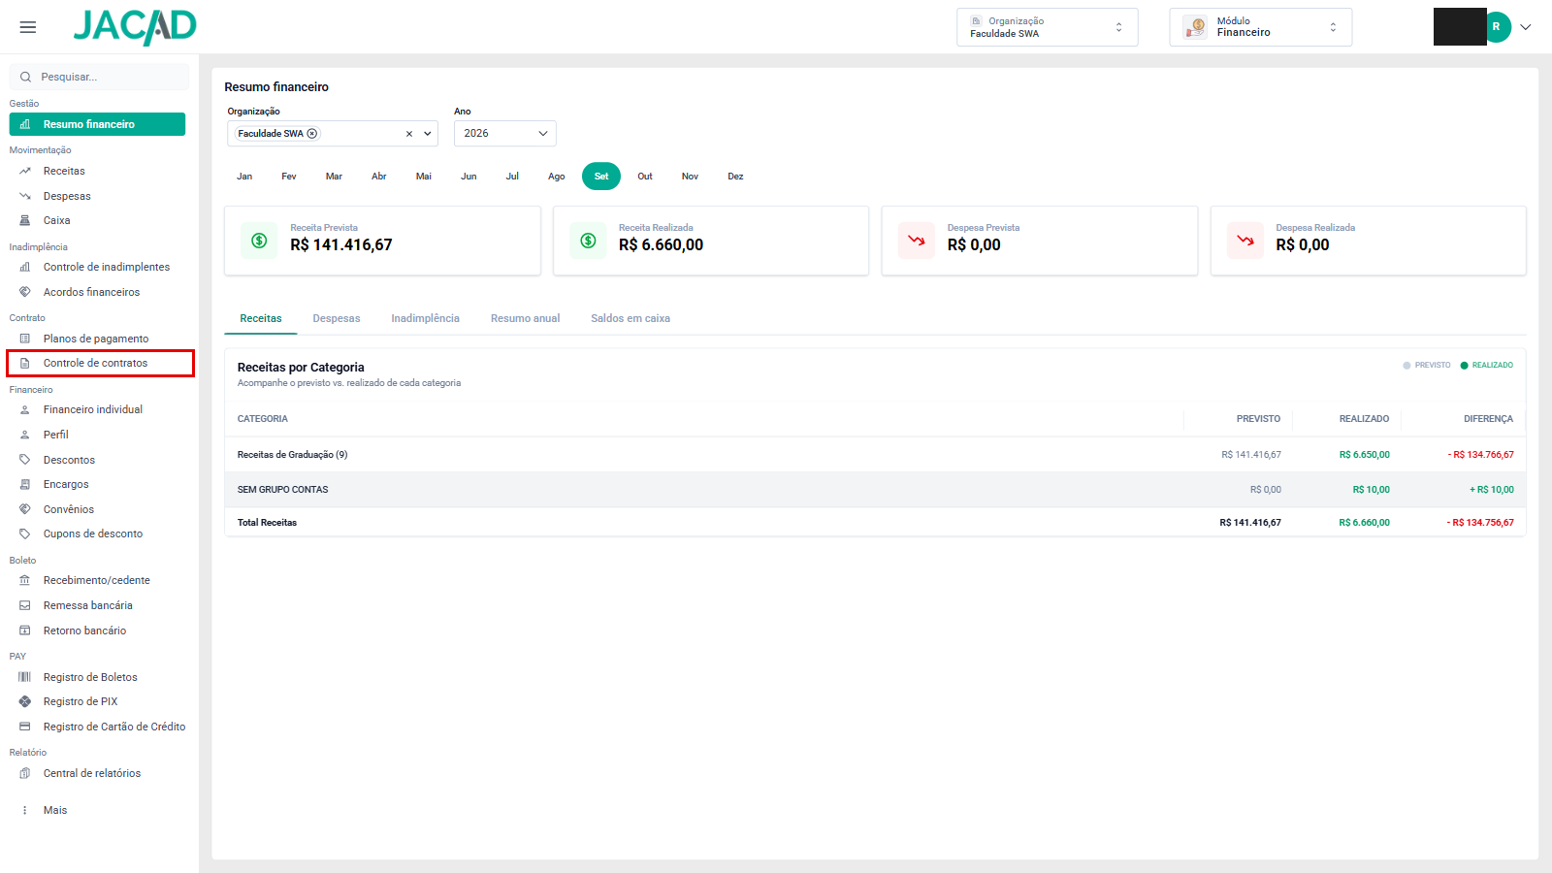Viewport: 1552px width, 873px height.
Task: Open the Organização Faculdade SWA header selector
Action: pyautogui.click(x=1047, y=27)
